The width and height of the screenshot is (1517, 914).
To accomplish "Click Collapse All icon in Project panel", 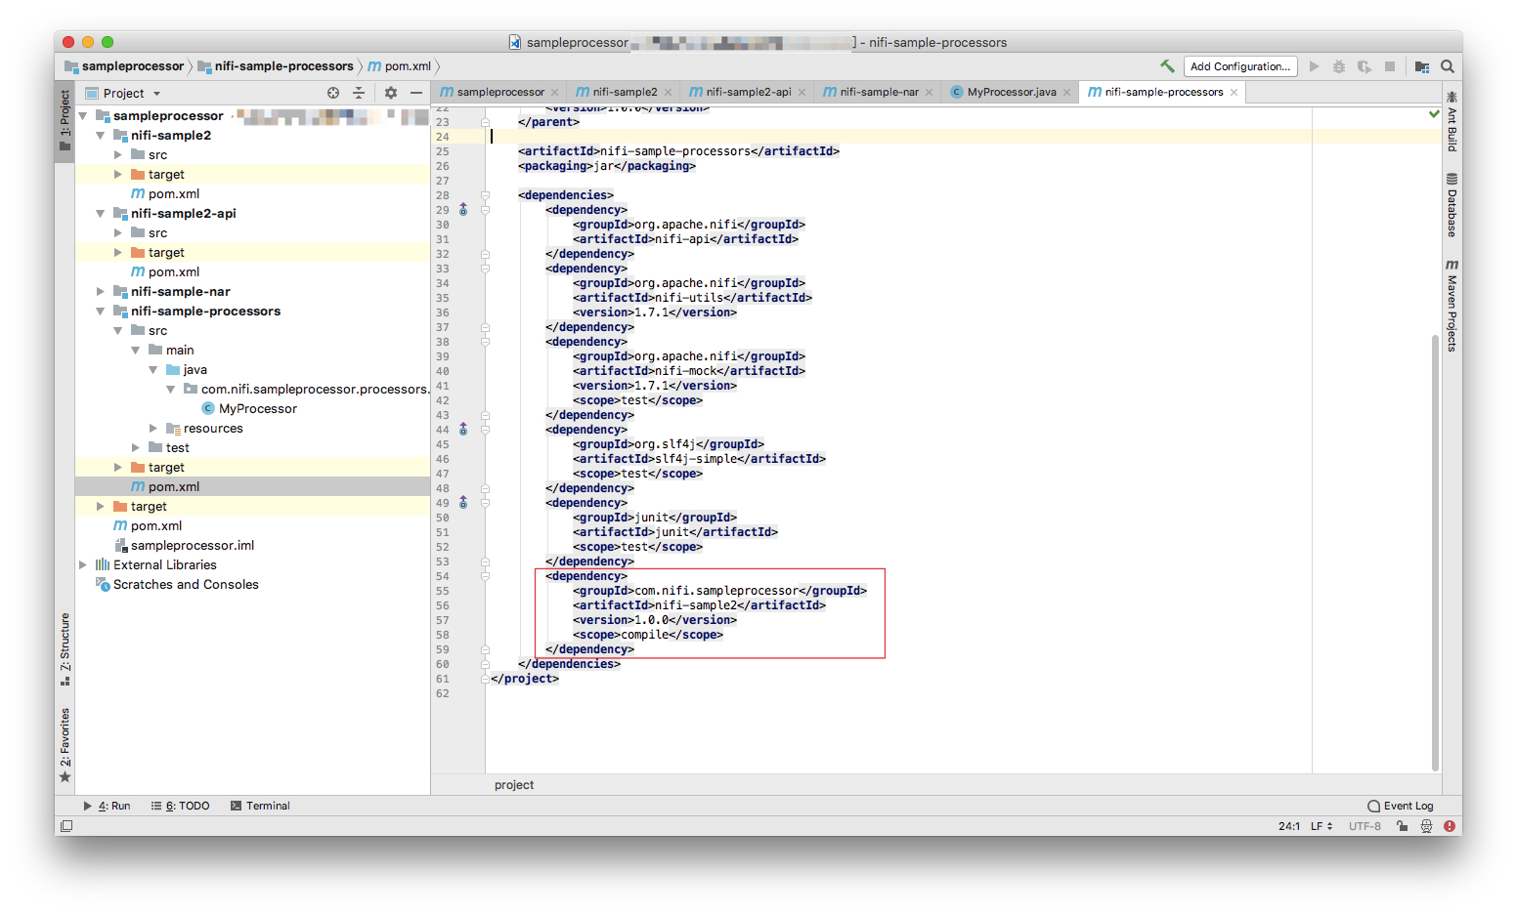I will coord(359,93).
